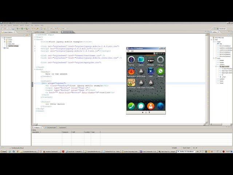Open Project Explorer view menu triangle
Image resolution: width=233 pixels, height=175 pixels.
(29, 35)
